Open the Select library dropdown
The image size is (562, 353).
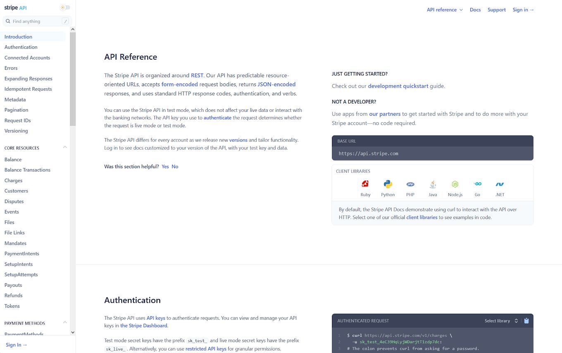(x=501, y=321)
